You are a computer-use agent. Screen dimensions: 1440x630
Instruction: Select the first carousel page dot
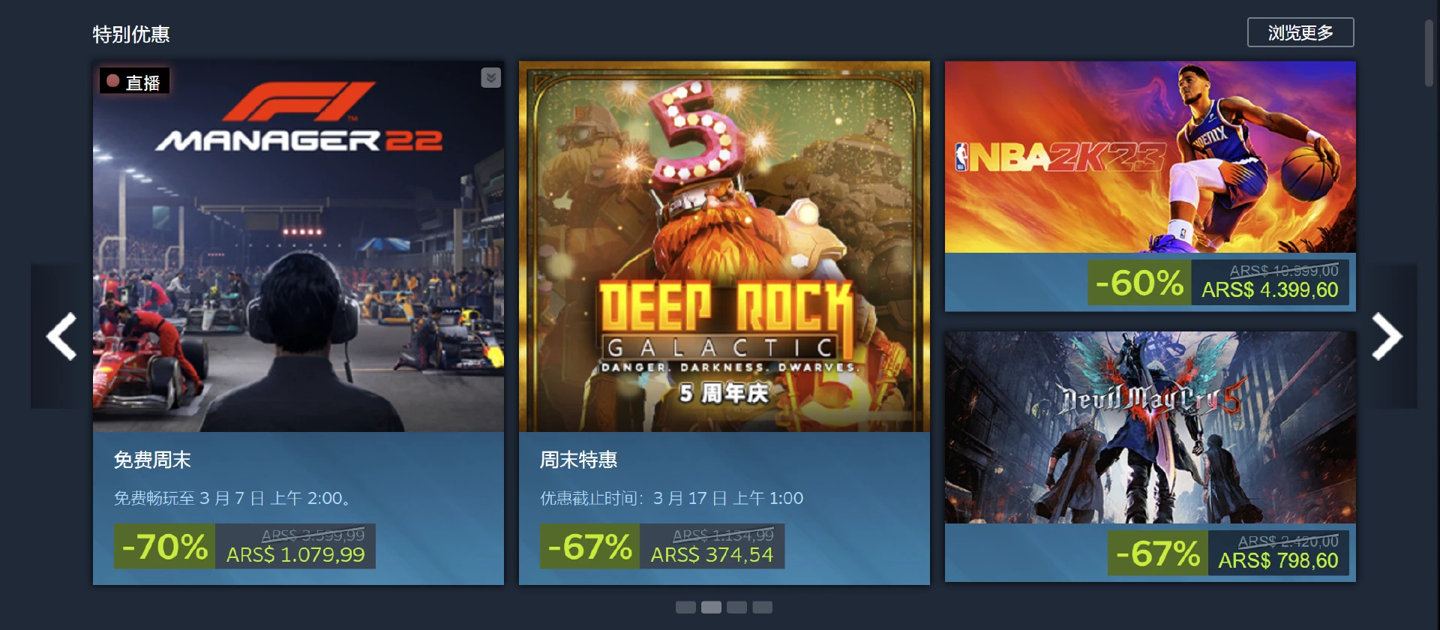tap(685, 607)
